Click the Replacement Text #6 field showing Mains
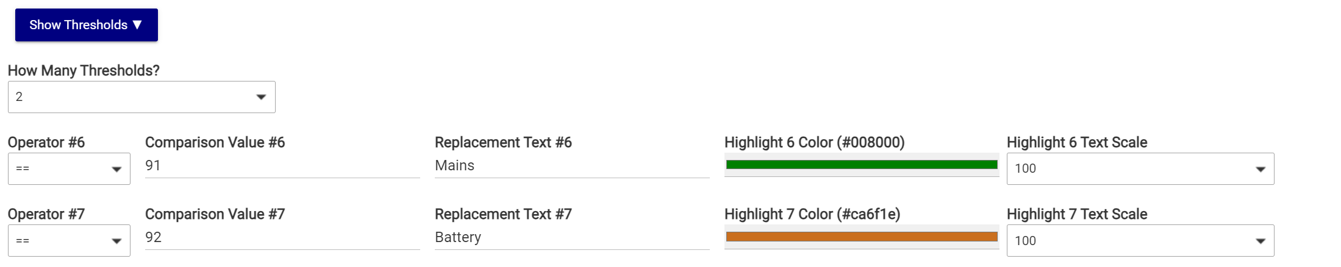The width and height of the screenshot is (1341, 267). point(571,166)
